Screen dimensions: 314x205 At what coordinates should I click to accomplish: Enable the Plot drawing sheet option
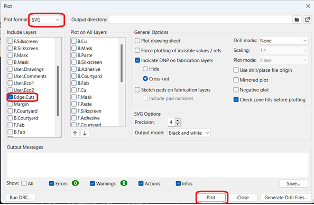click(x=137, y=41)
